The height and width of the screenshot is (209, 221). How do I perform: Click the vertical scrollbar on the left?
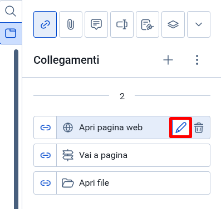pyautogui.click(x=16, y=129)
